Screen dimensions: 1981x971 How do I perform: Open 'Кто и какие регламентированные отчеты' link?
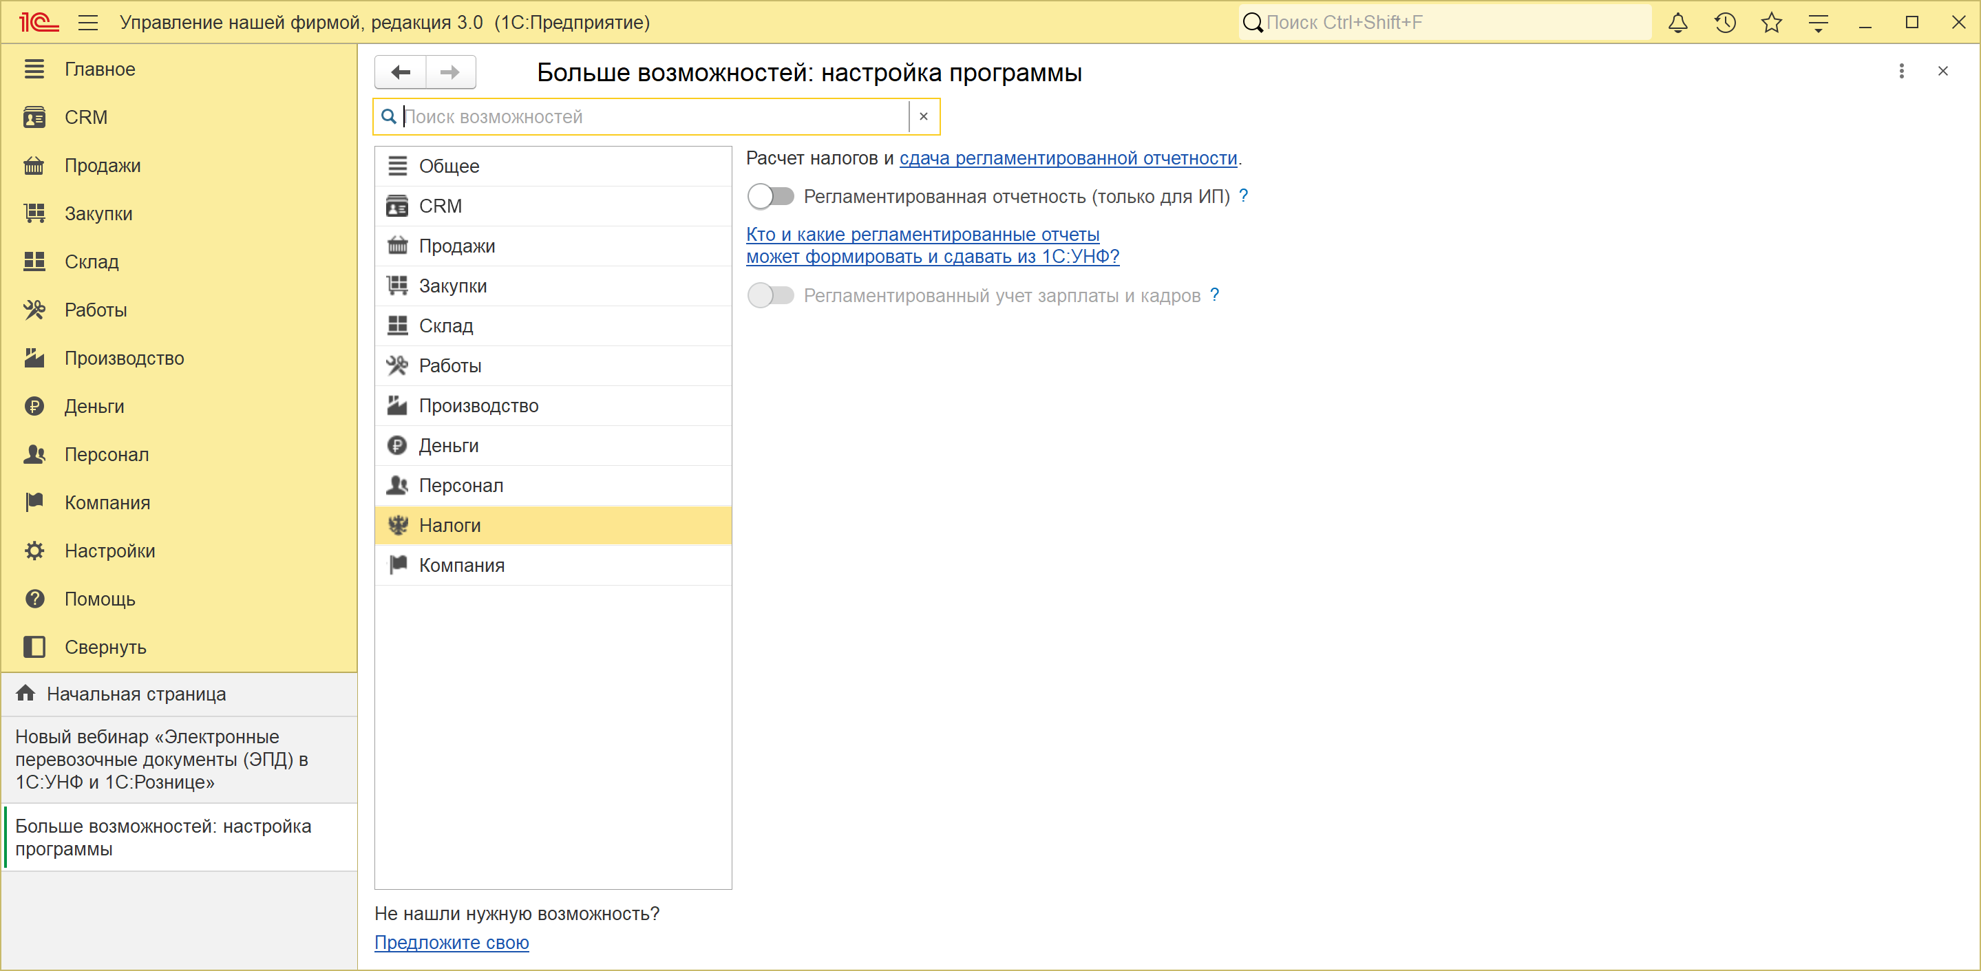tap(933, 246)
